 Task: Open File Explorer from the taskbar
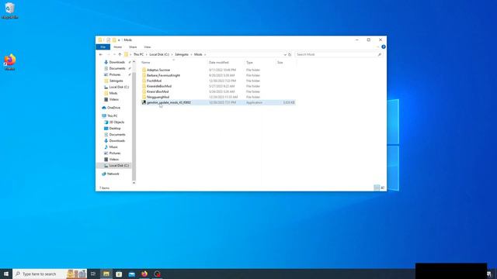[x=106, y=274]
